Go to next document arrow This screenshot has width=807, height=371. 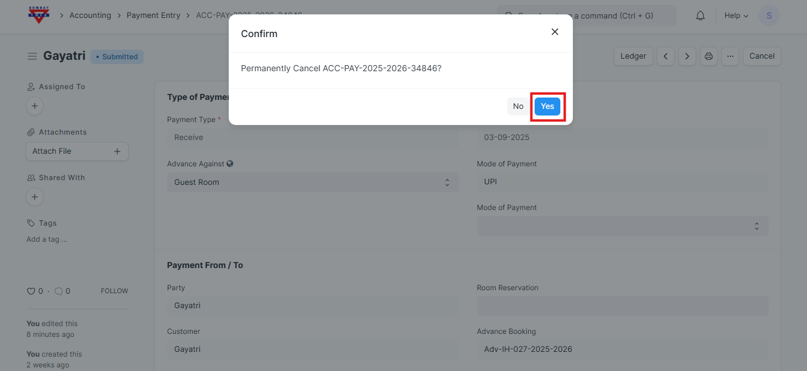coord(687,56)
